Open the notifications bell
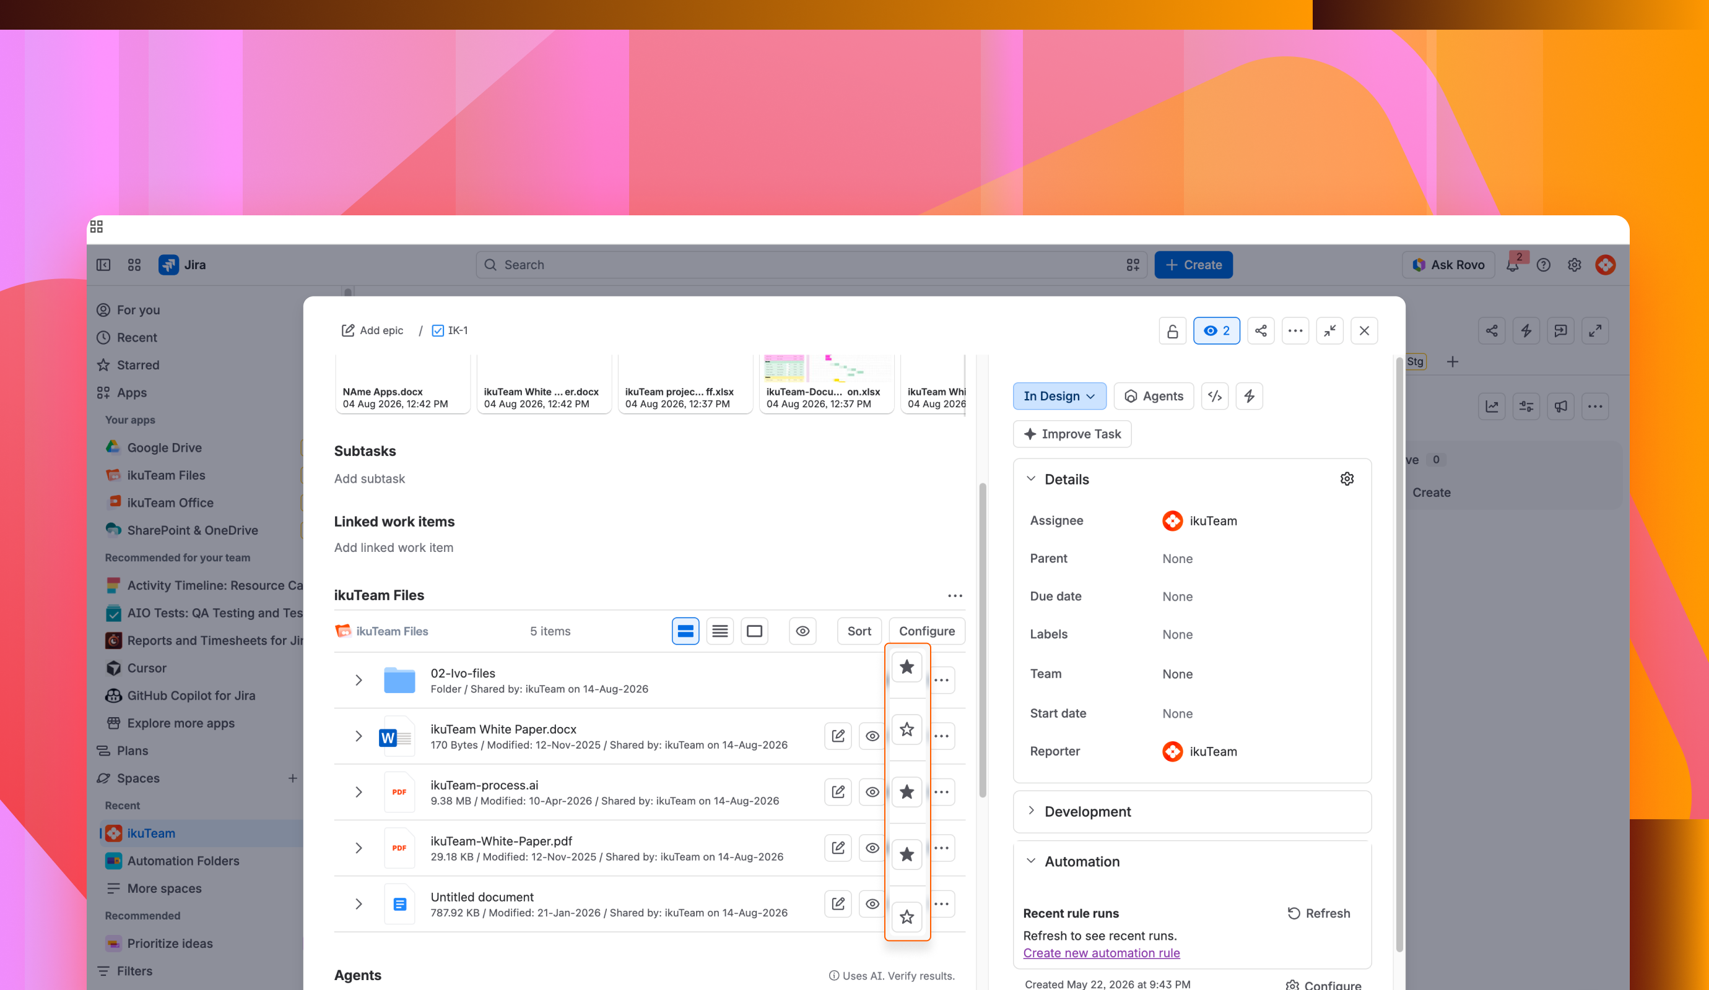This screenshot has height=990, width=1709. tap(1512, 265)
